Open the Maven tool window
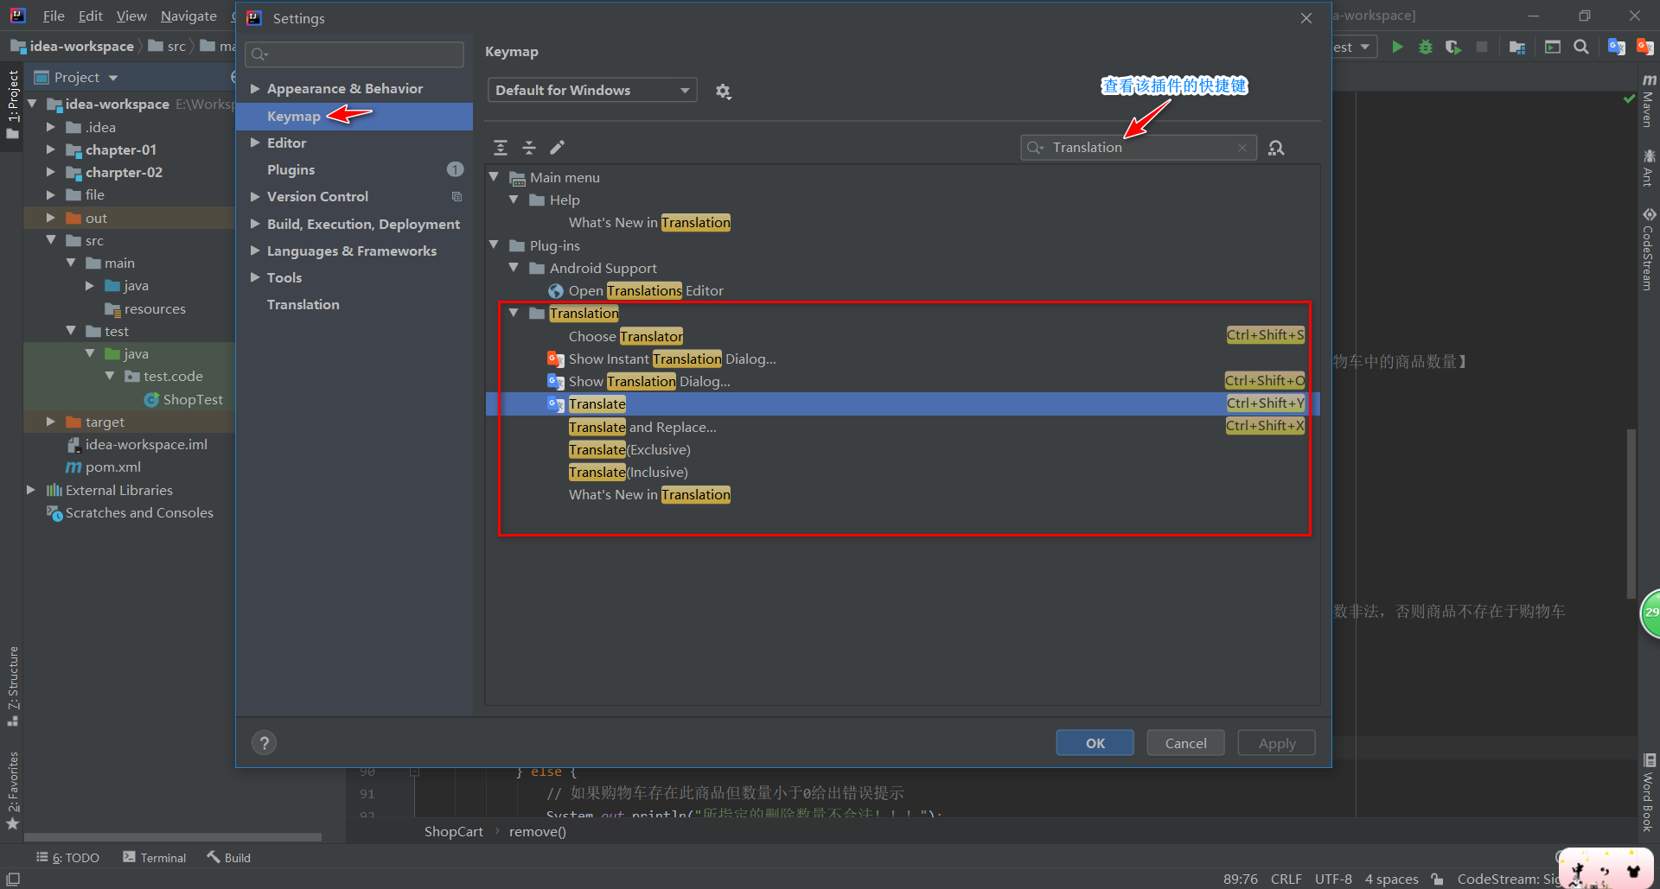Viewport: 1660px width, 889px height. 1649,101
